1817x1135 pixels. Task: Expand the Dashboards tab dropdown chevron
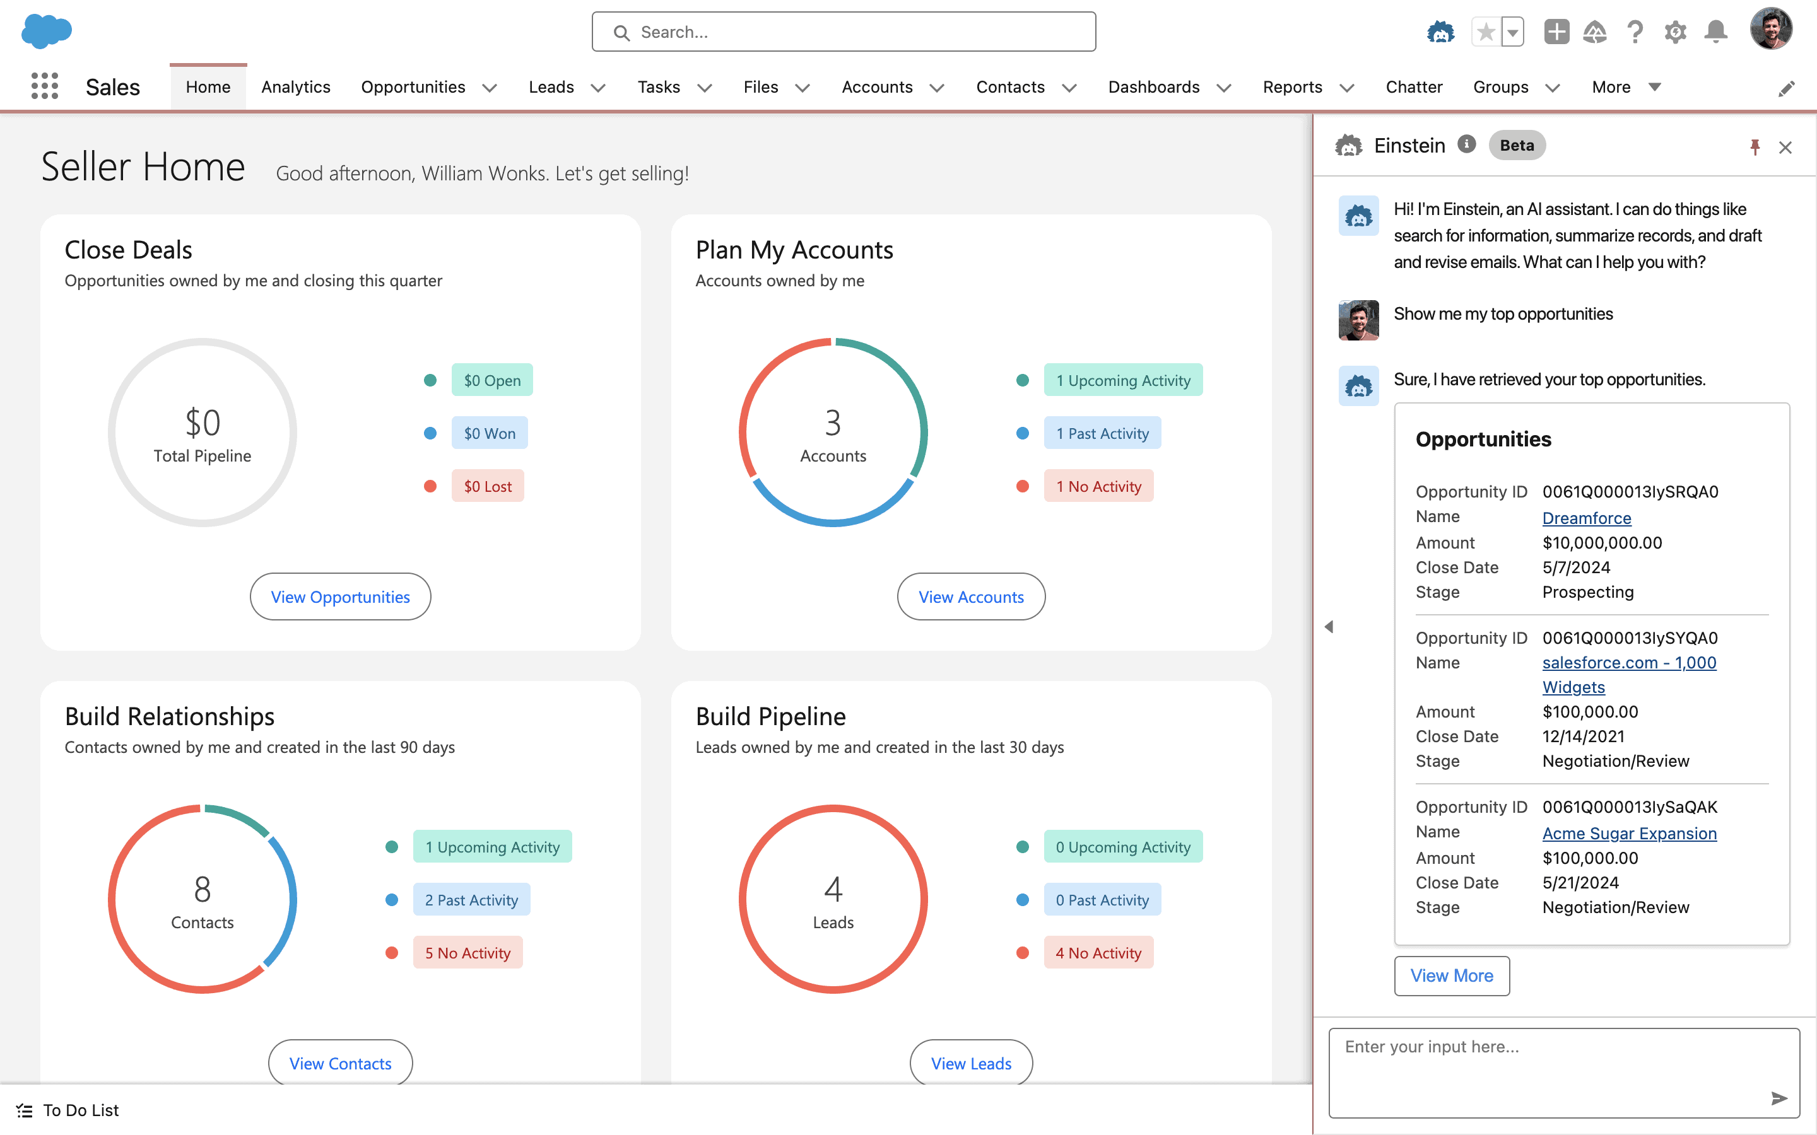[x=1224, y=88]
